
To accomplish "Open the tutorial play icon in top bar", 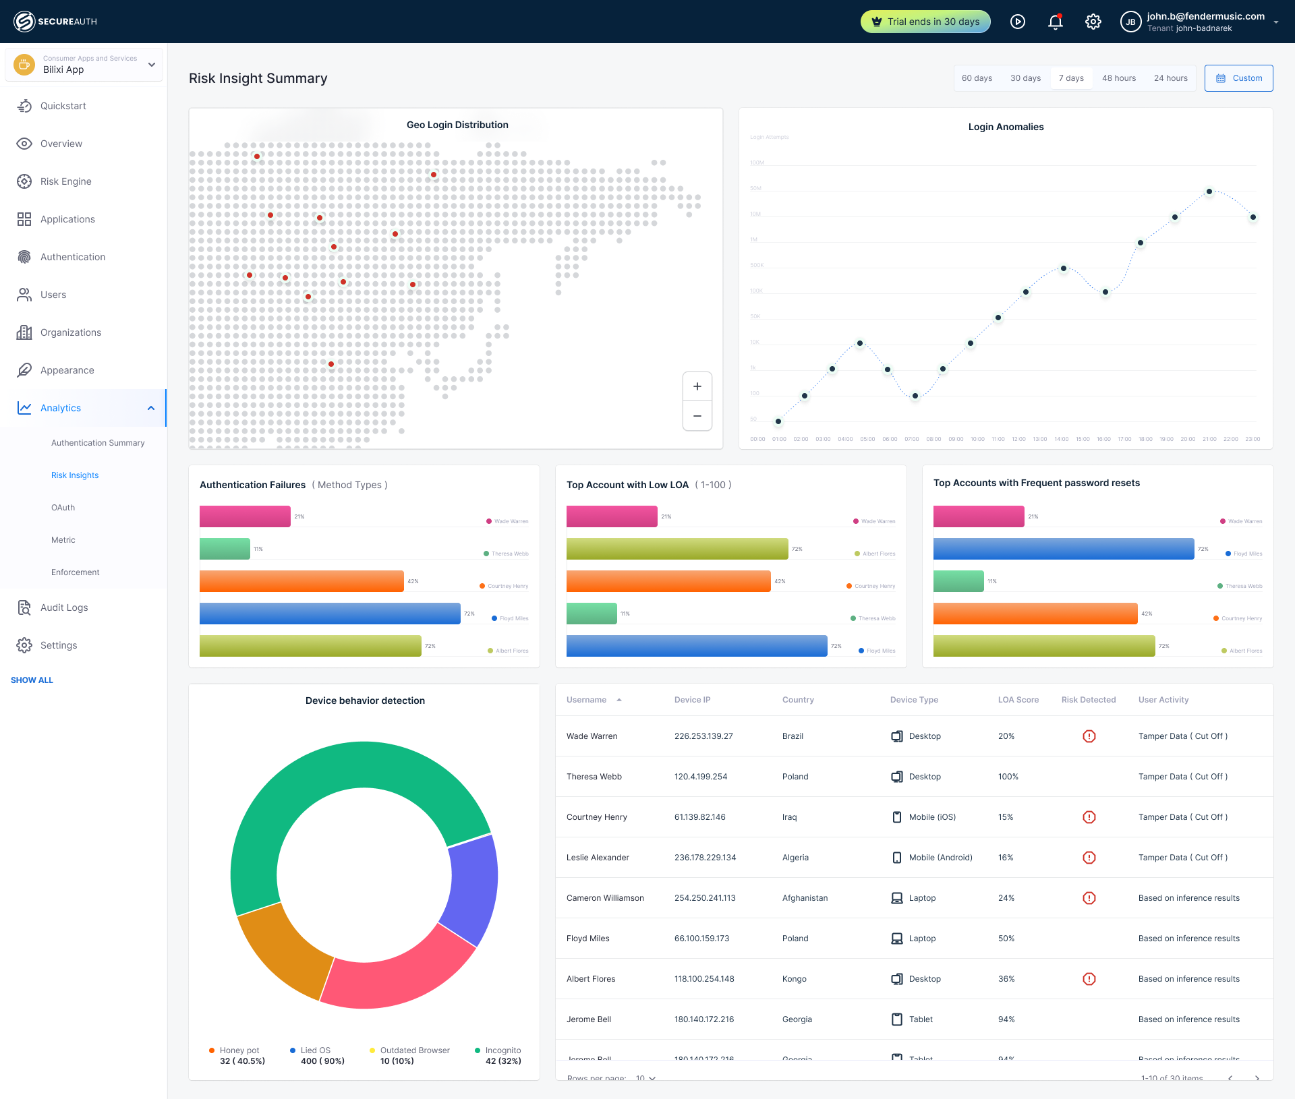I will 1017,21.
